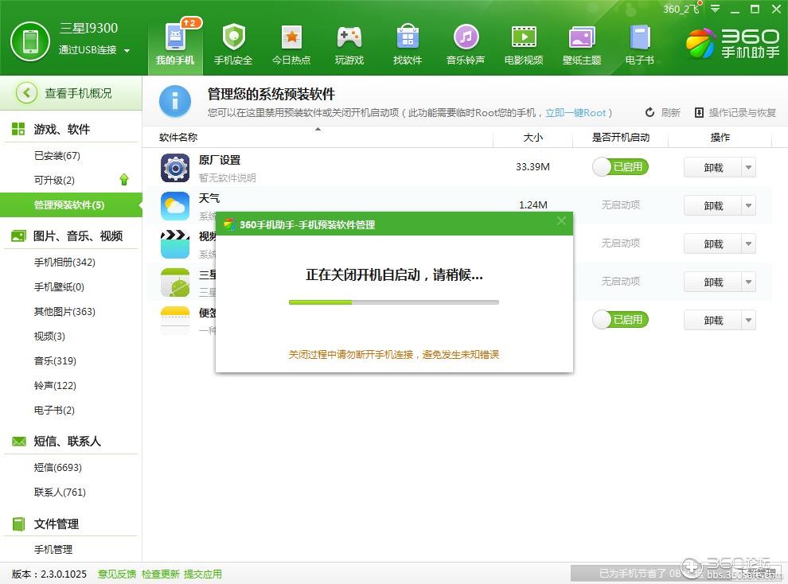Open 找软件 shopping bag icon
The height and width of the screenshot is (584, 788).
tap(408, 45)
